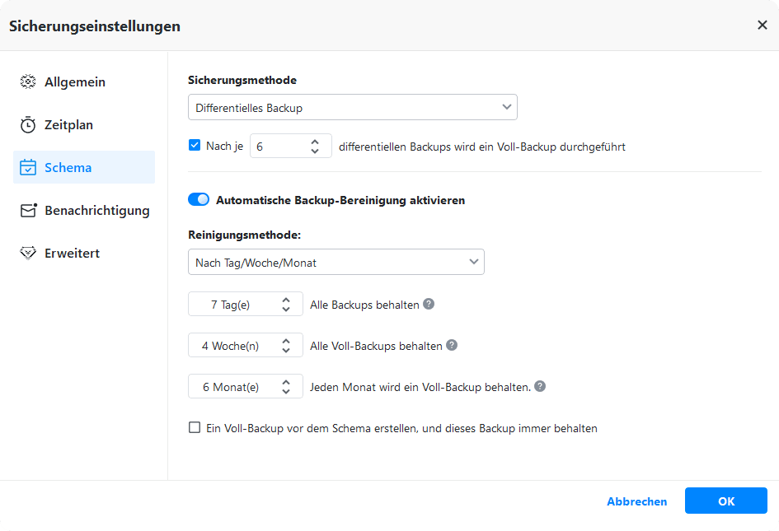This screenshot has width=779, height=531.
Task: Click the Erweitert diamond icon
Action: [x=28, y=254]
